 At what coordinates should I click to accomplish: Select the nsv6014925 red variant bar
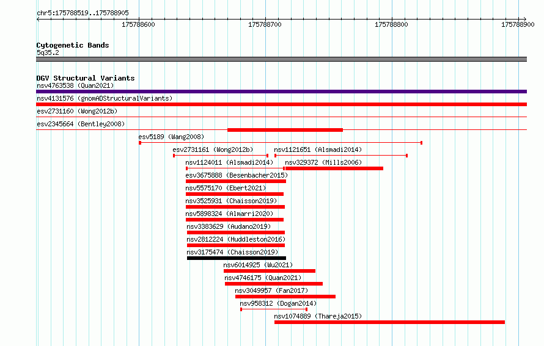click(270, 271)
